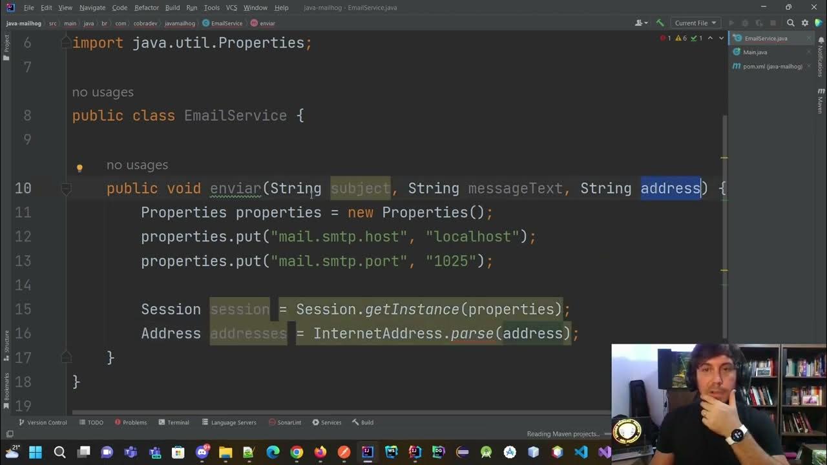Screen dimensions: 827x465
Task: Open the SonarLint tool window
Action: [x=285, y=422]
